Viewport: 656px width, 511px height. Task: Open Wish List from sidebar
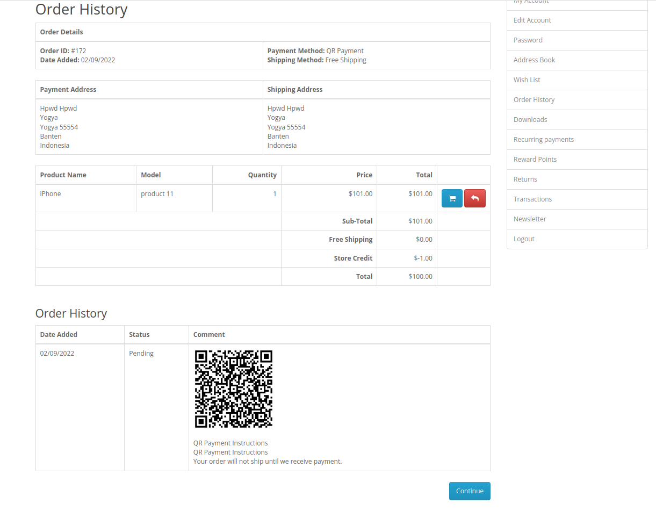click(527, 80)
